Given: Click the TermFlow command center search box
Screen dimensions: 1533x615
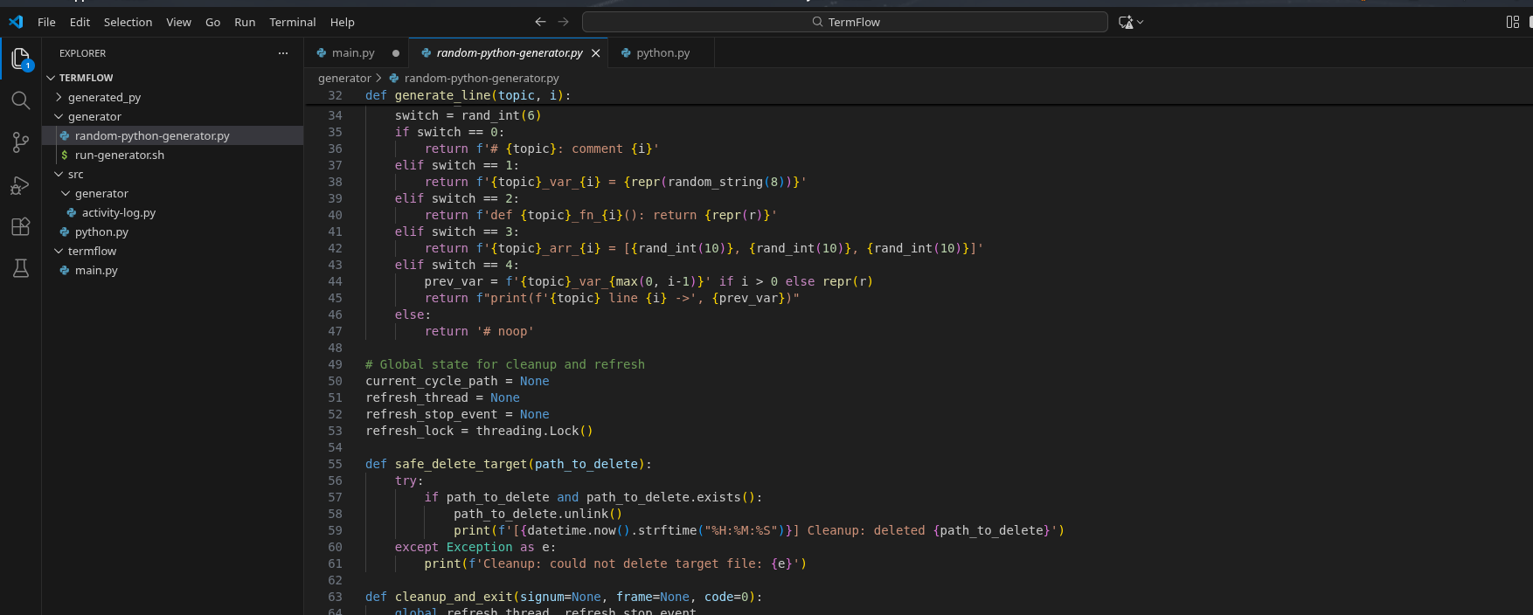Looking at the screenshot, I should tap(844, 22).
